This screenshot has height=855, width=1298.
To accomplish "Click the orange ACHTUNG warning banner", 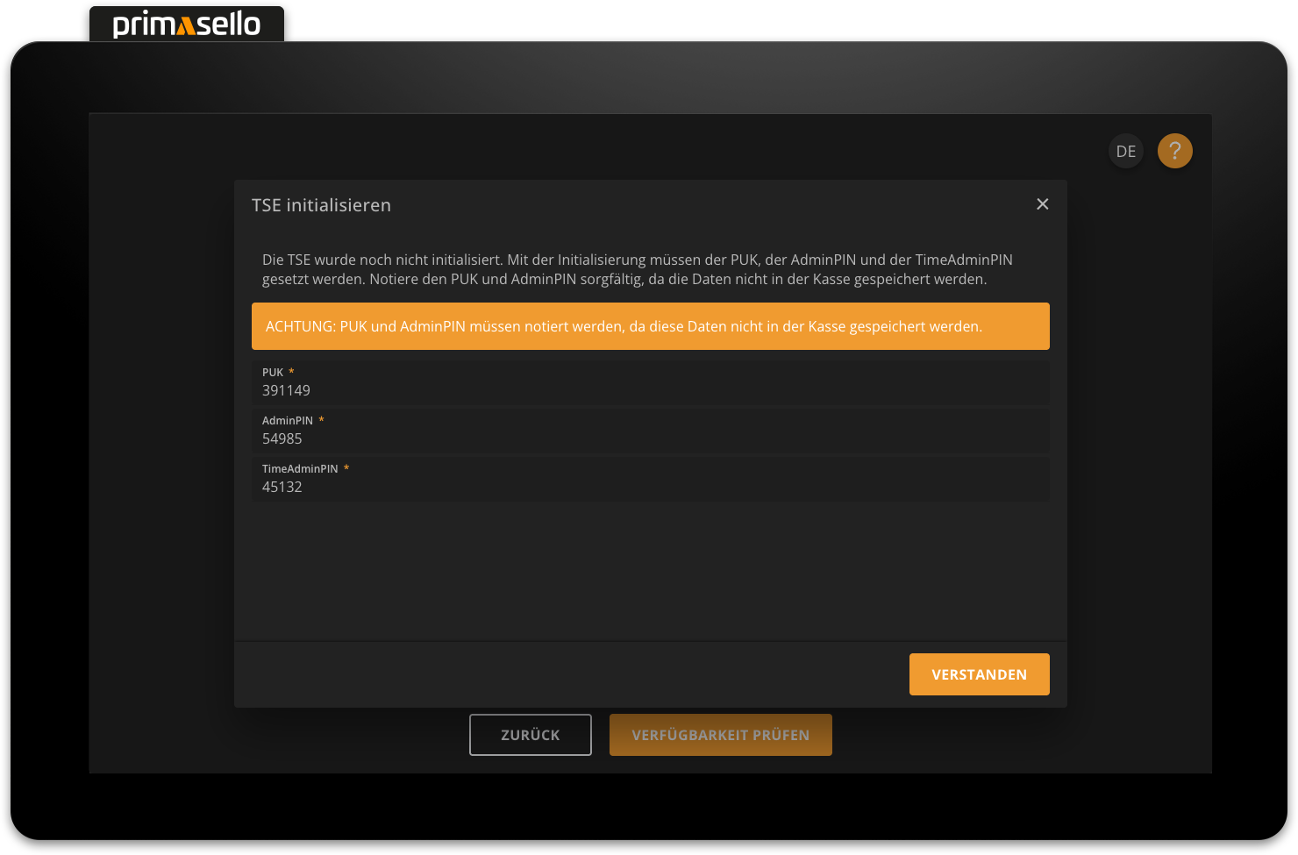I will coord(651,325).
